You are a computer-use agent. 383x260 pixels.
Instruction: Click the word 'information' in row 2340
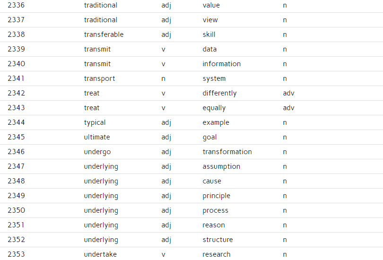pos(222,64)
